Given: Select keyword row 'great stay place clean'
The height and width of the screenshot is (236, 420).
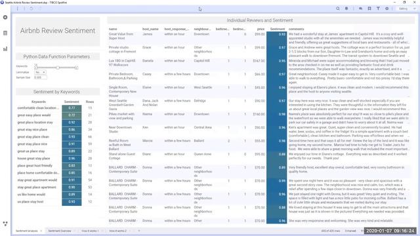Looking at the screenshot, I should (33, 137).
